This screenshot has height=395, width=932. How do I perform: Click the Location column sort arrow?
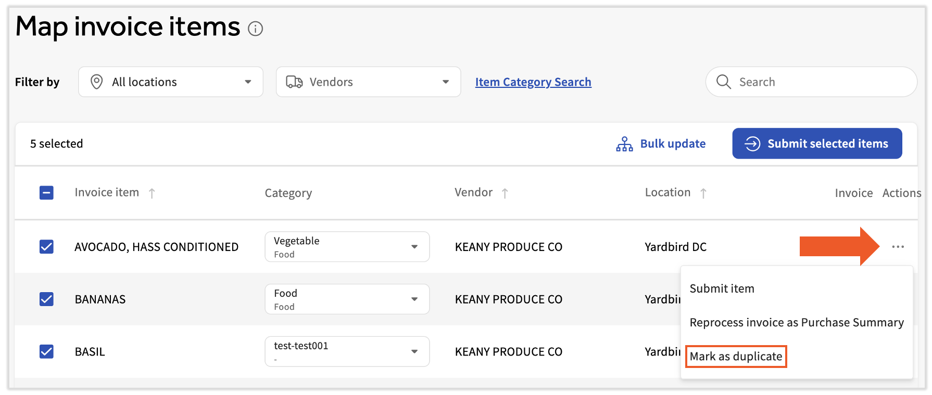click(x=703, y=193)
